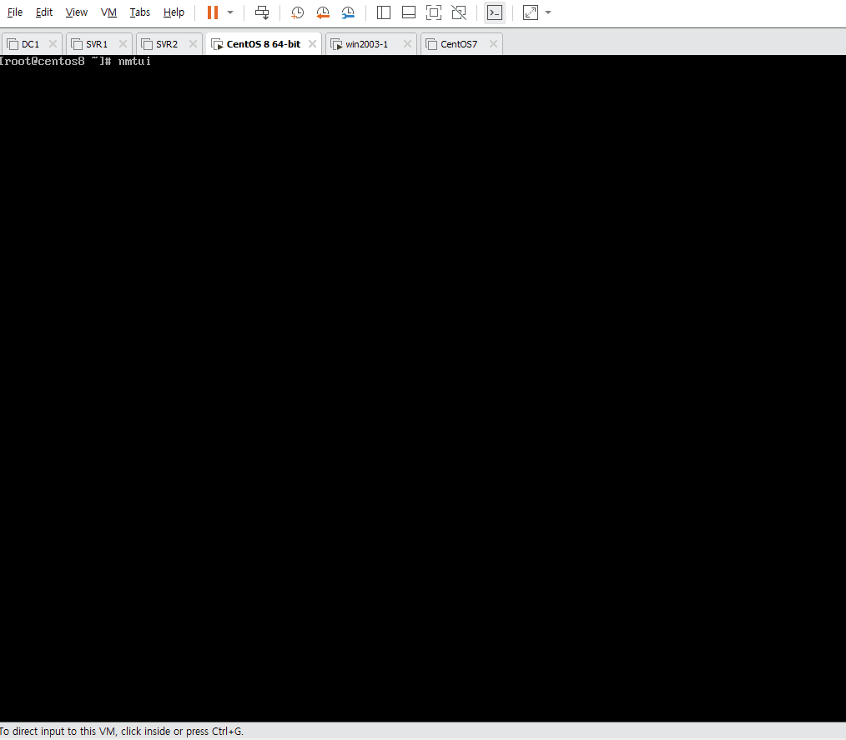Close the CentOS7 tab

(493, 43)
